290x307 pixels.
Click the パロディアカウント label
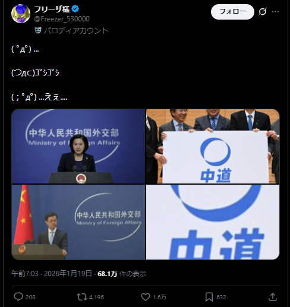pos(76,31)
